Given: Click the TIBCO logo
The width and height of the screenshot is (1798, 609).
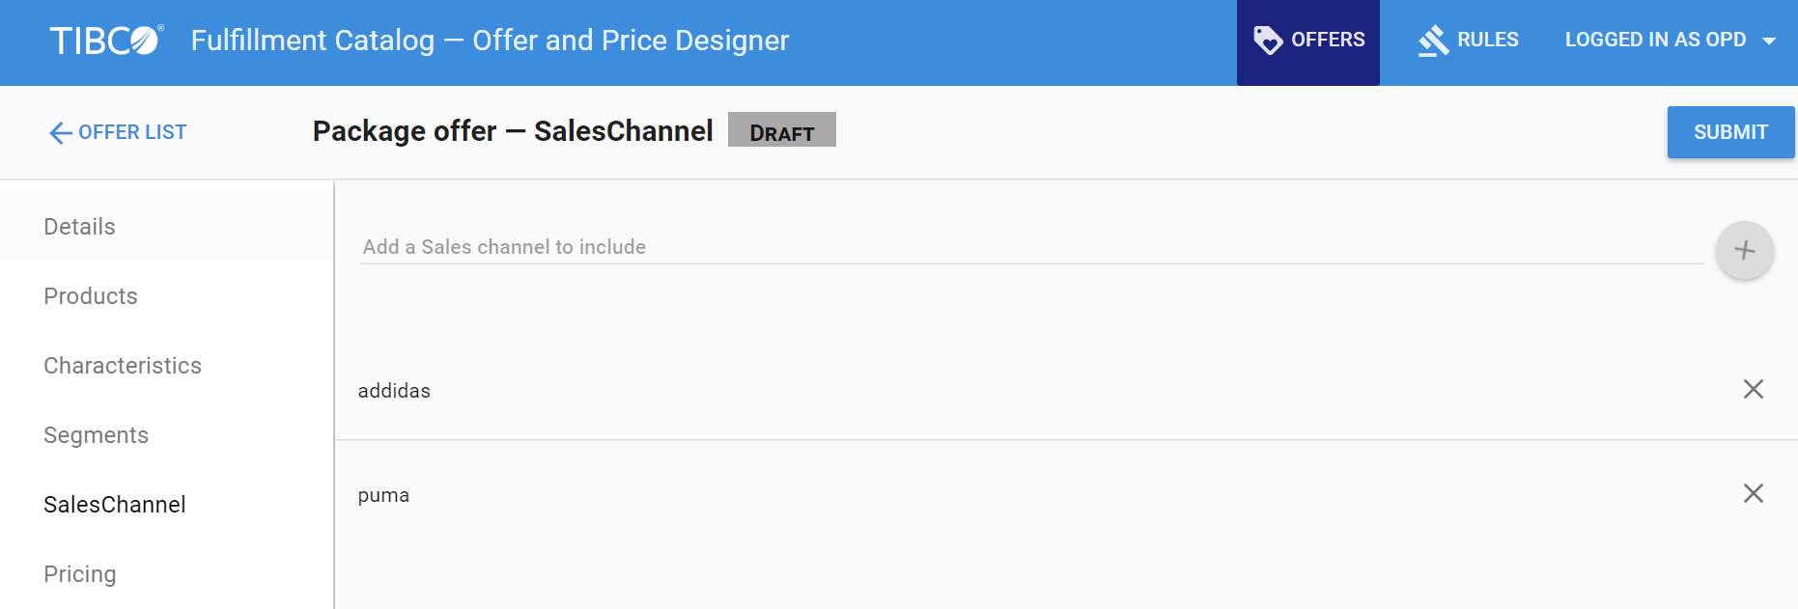Looking at the screenshot, I should [106, 41].
